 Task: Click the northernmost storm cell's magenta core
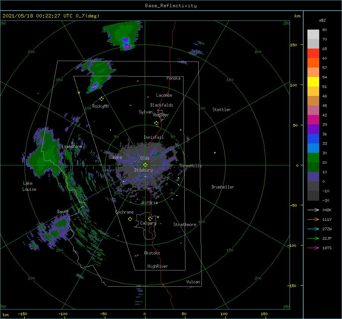tap(127, 47)
